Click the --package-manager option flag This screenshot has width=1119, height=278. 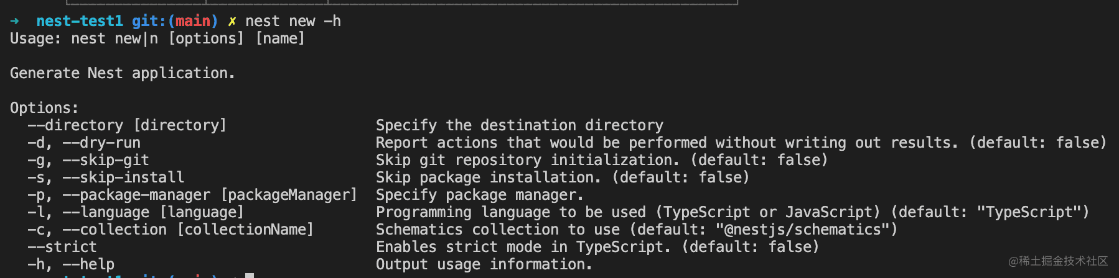[136, 195]
